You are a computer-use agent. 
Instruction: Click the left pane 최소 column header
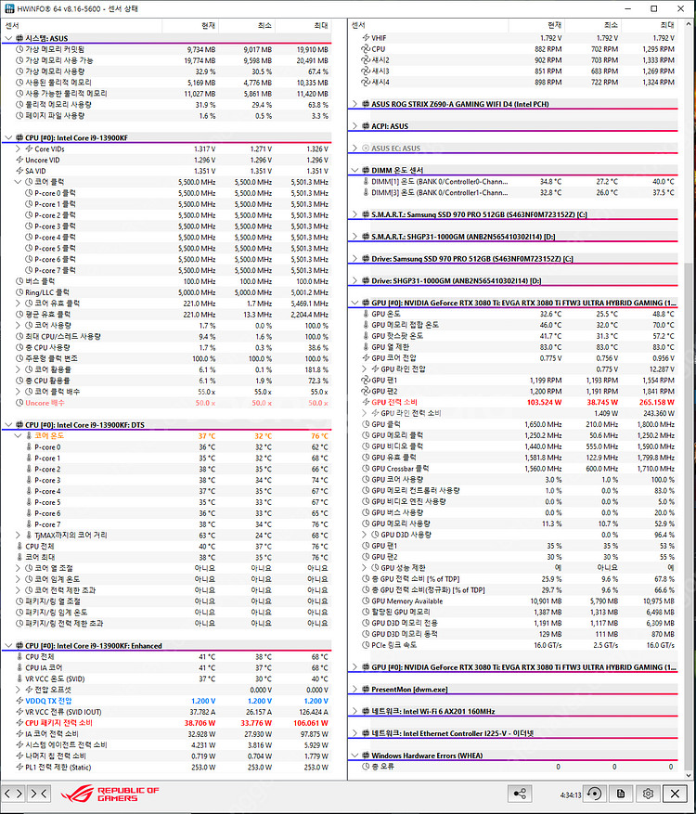247,25
